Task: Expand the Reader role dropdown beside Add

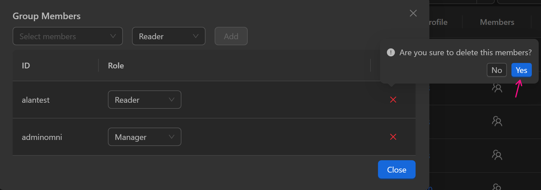Action: click(x=168, y=36)
